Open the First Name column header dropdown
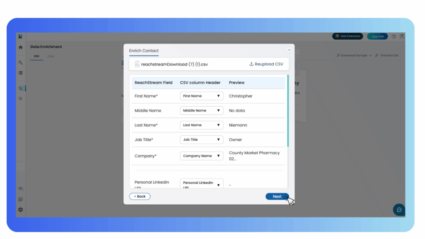This screenshot has height=239, width=425. (x=201, y=96)
